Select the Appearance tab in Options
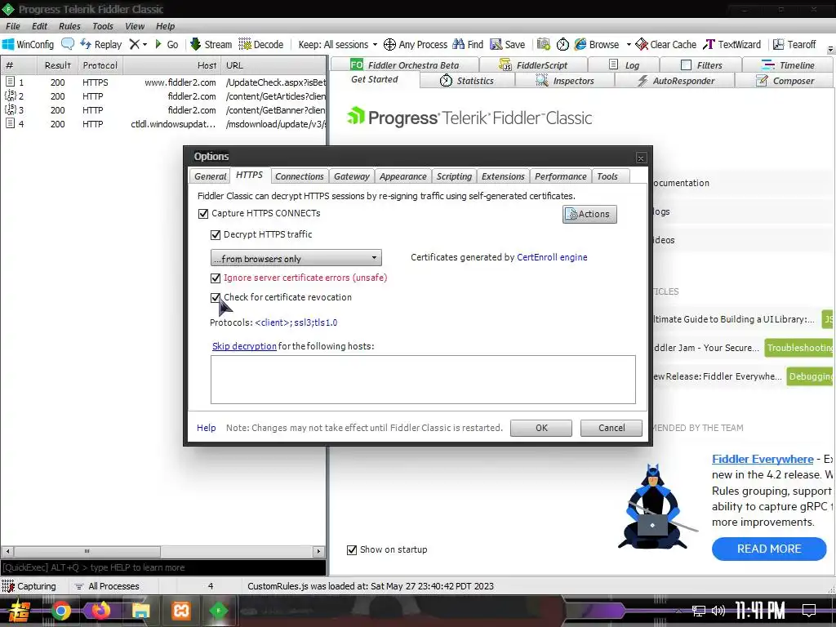This screenshot has width=836, height=627. point(402,176)
